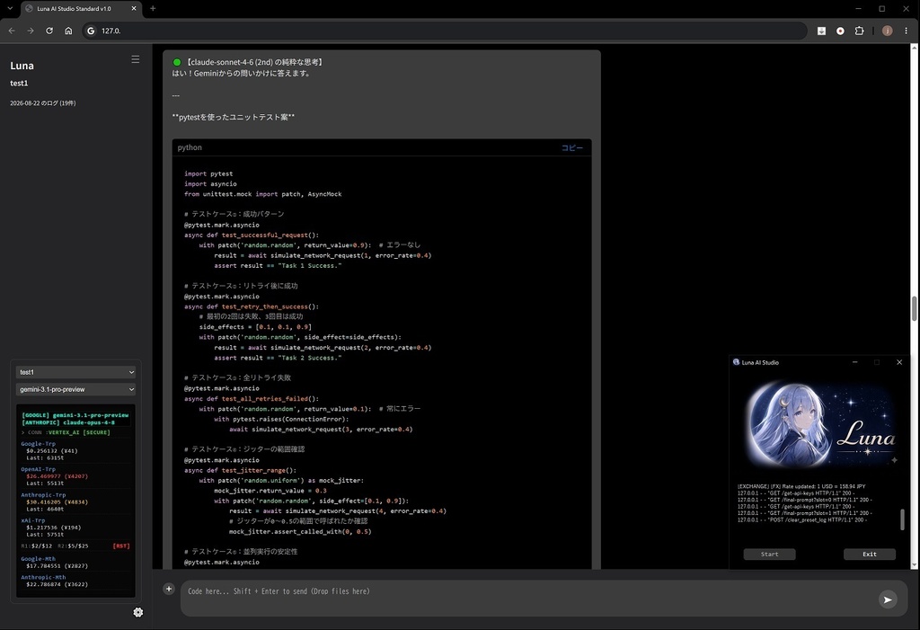Click the Luna moon girl logo image

tap(822, 422)
